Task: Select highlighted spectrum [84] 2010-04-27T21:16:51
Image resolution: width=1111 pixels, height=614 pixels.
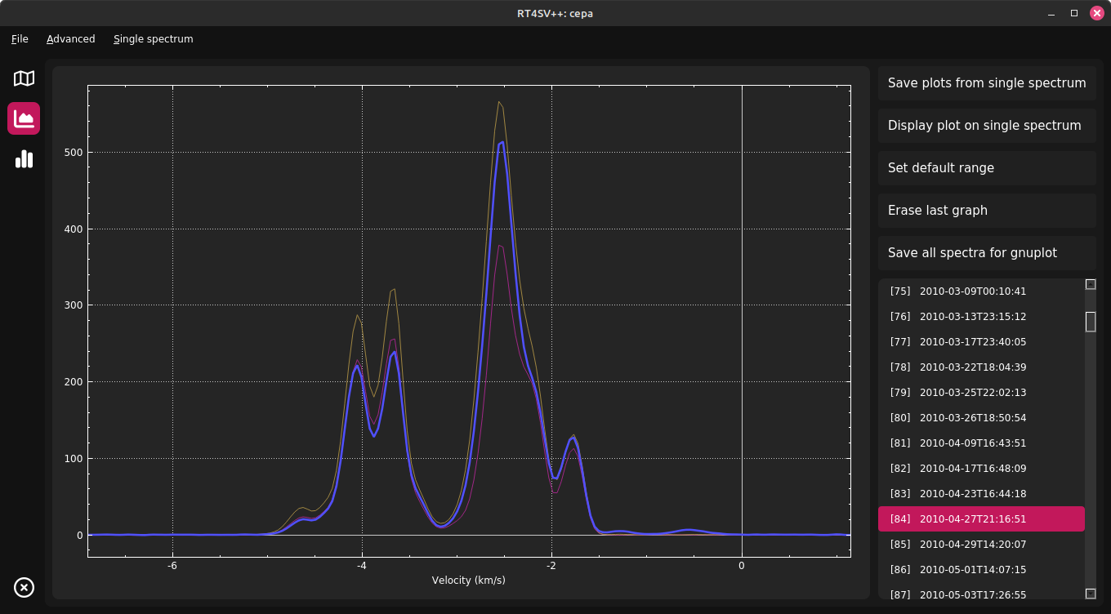Action: tap(981, 519)
